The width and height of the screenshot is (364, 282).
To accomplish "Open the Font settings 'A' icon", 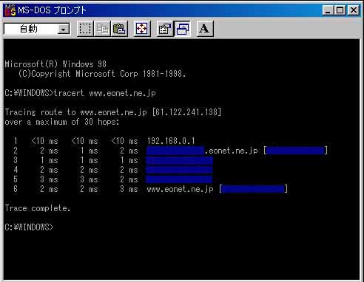I will (205, 29).
